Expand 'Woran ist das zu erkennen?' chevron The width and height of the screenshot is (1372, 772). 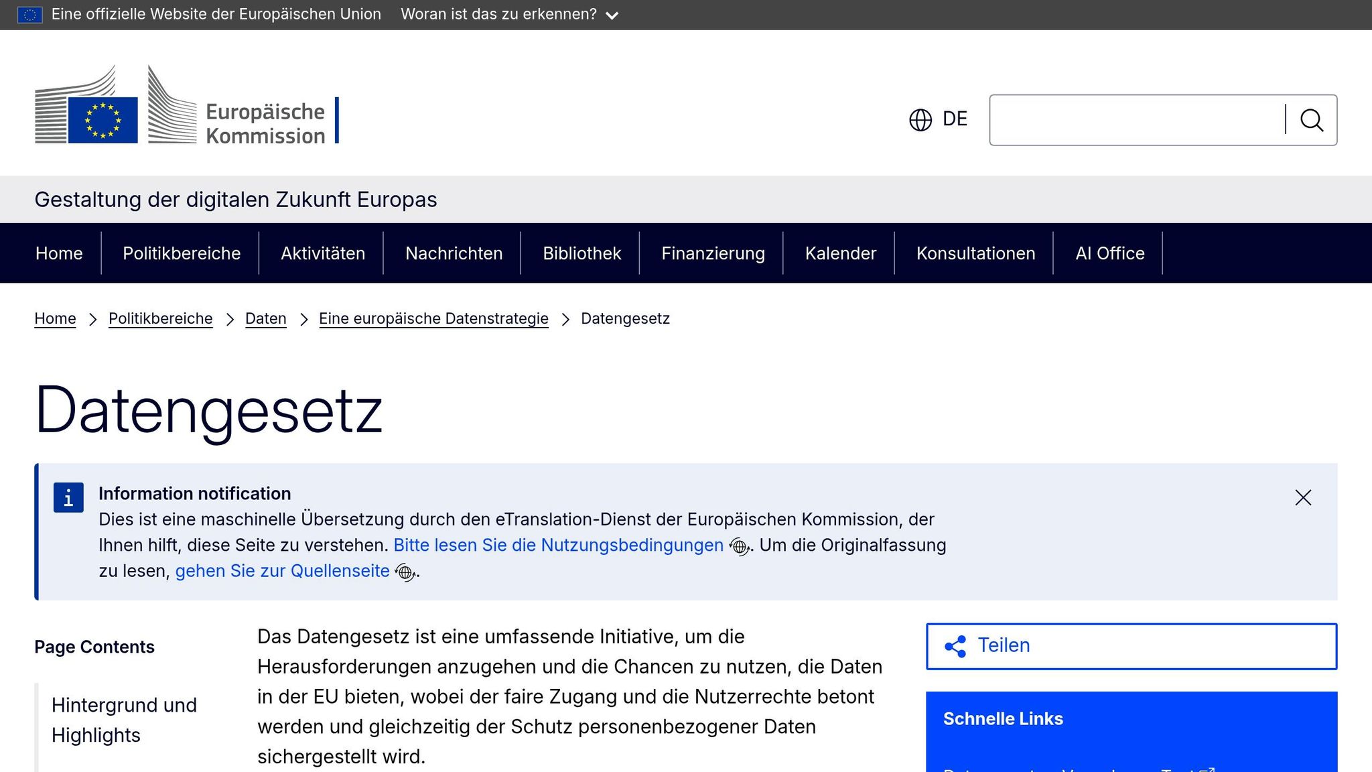point(612,15)
